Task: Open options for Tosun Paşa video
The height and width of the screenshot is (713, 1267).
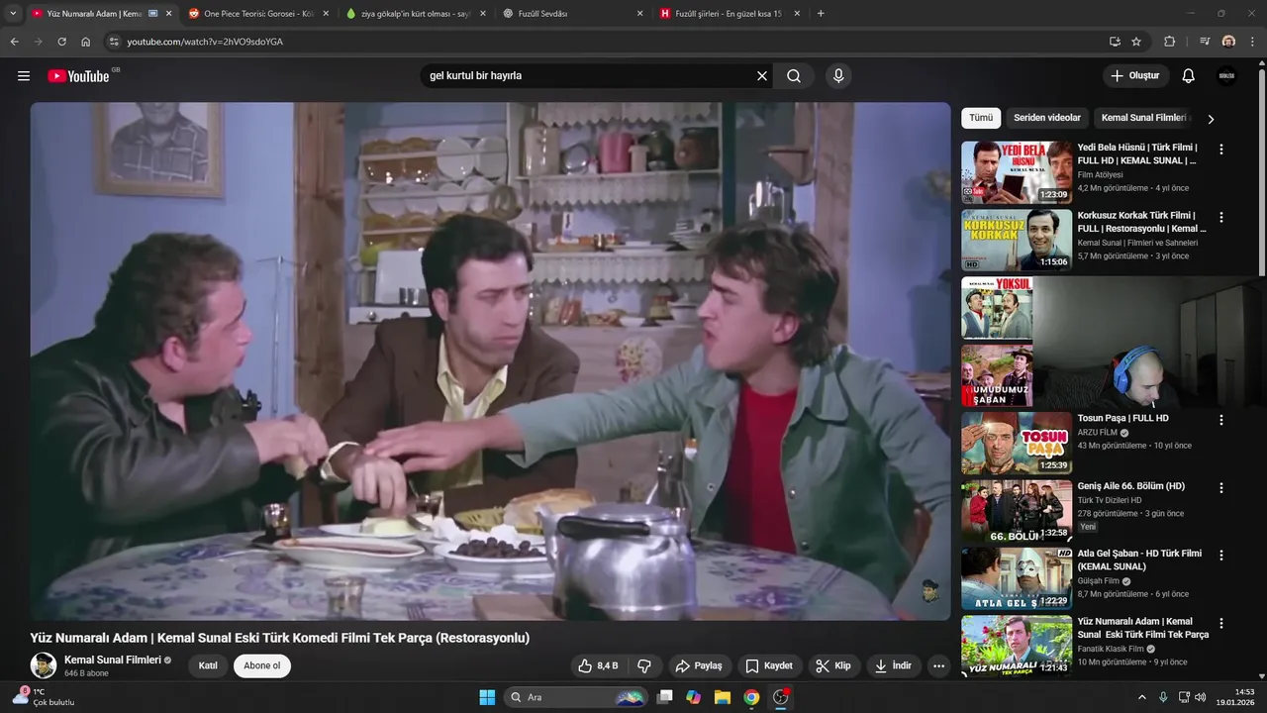Action: (1221, 420)
